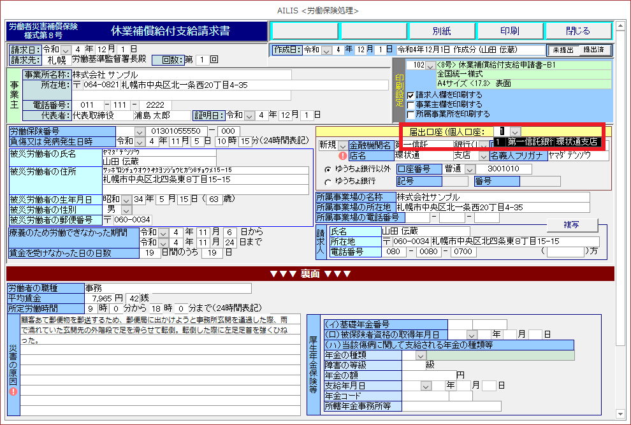Tick 所属事業所を印刷する checkbox
This screenshot has width=631, height=425.
point(410,114)
